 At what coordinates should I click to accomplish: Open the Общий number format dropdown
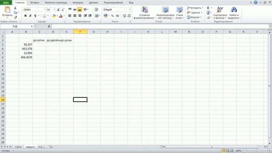[x=130, y=10]
